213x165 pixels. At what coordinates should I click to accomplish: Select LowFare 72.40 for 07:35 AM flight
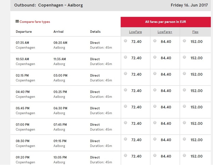(126, 41)
